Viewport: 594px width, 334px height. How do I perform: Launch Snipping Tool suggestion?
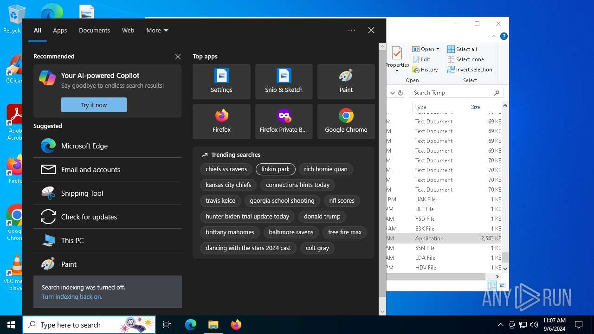pyautogui.click(x=107, y=193)
